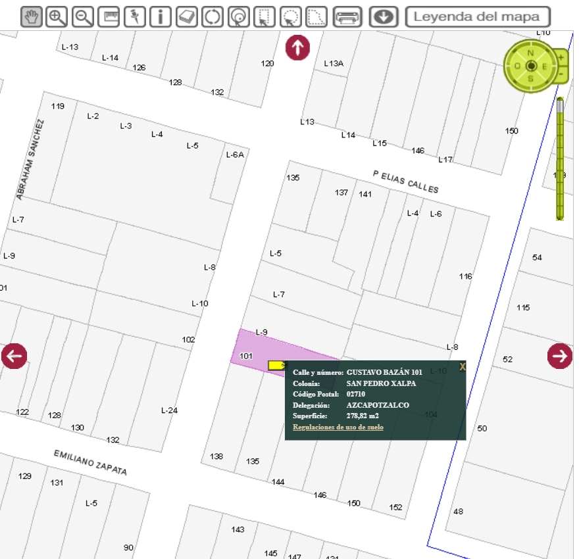Print the map with printer icon
The height and width of the screenshot is (559, 579).
point(347,17)
